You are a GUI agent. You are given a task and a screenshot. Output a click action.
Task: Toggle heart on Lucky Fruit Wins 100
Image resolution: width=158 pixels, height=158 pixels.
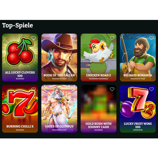tap(151, 89)
